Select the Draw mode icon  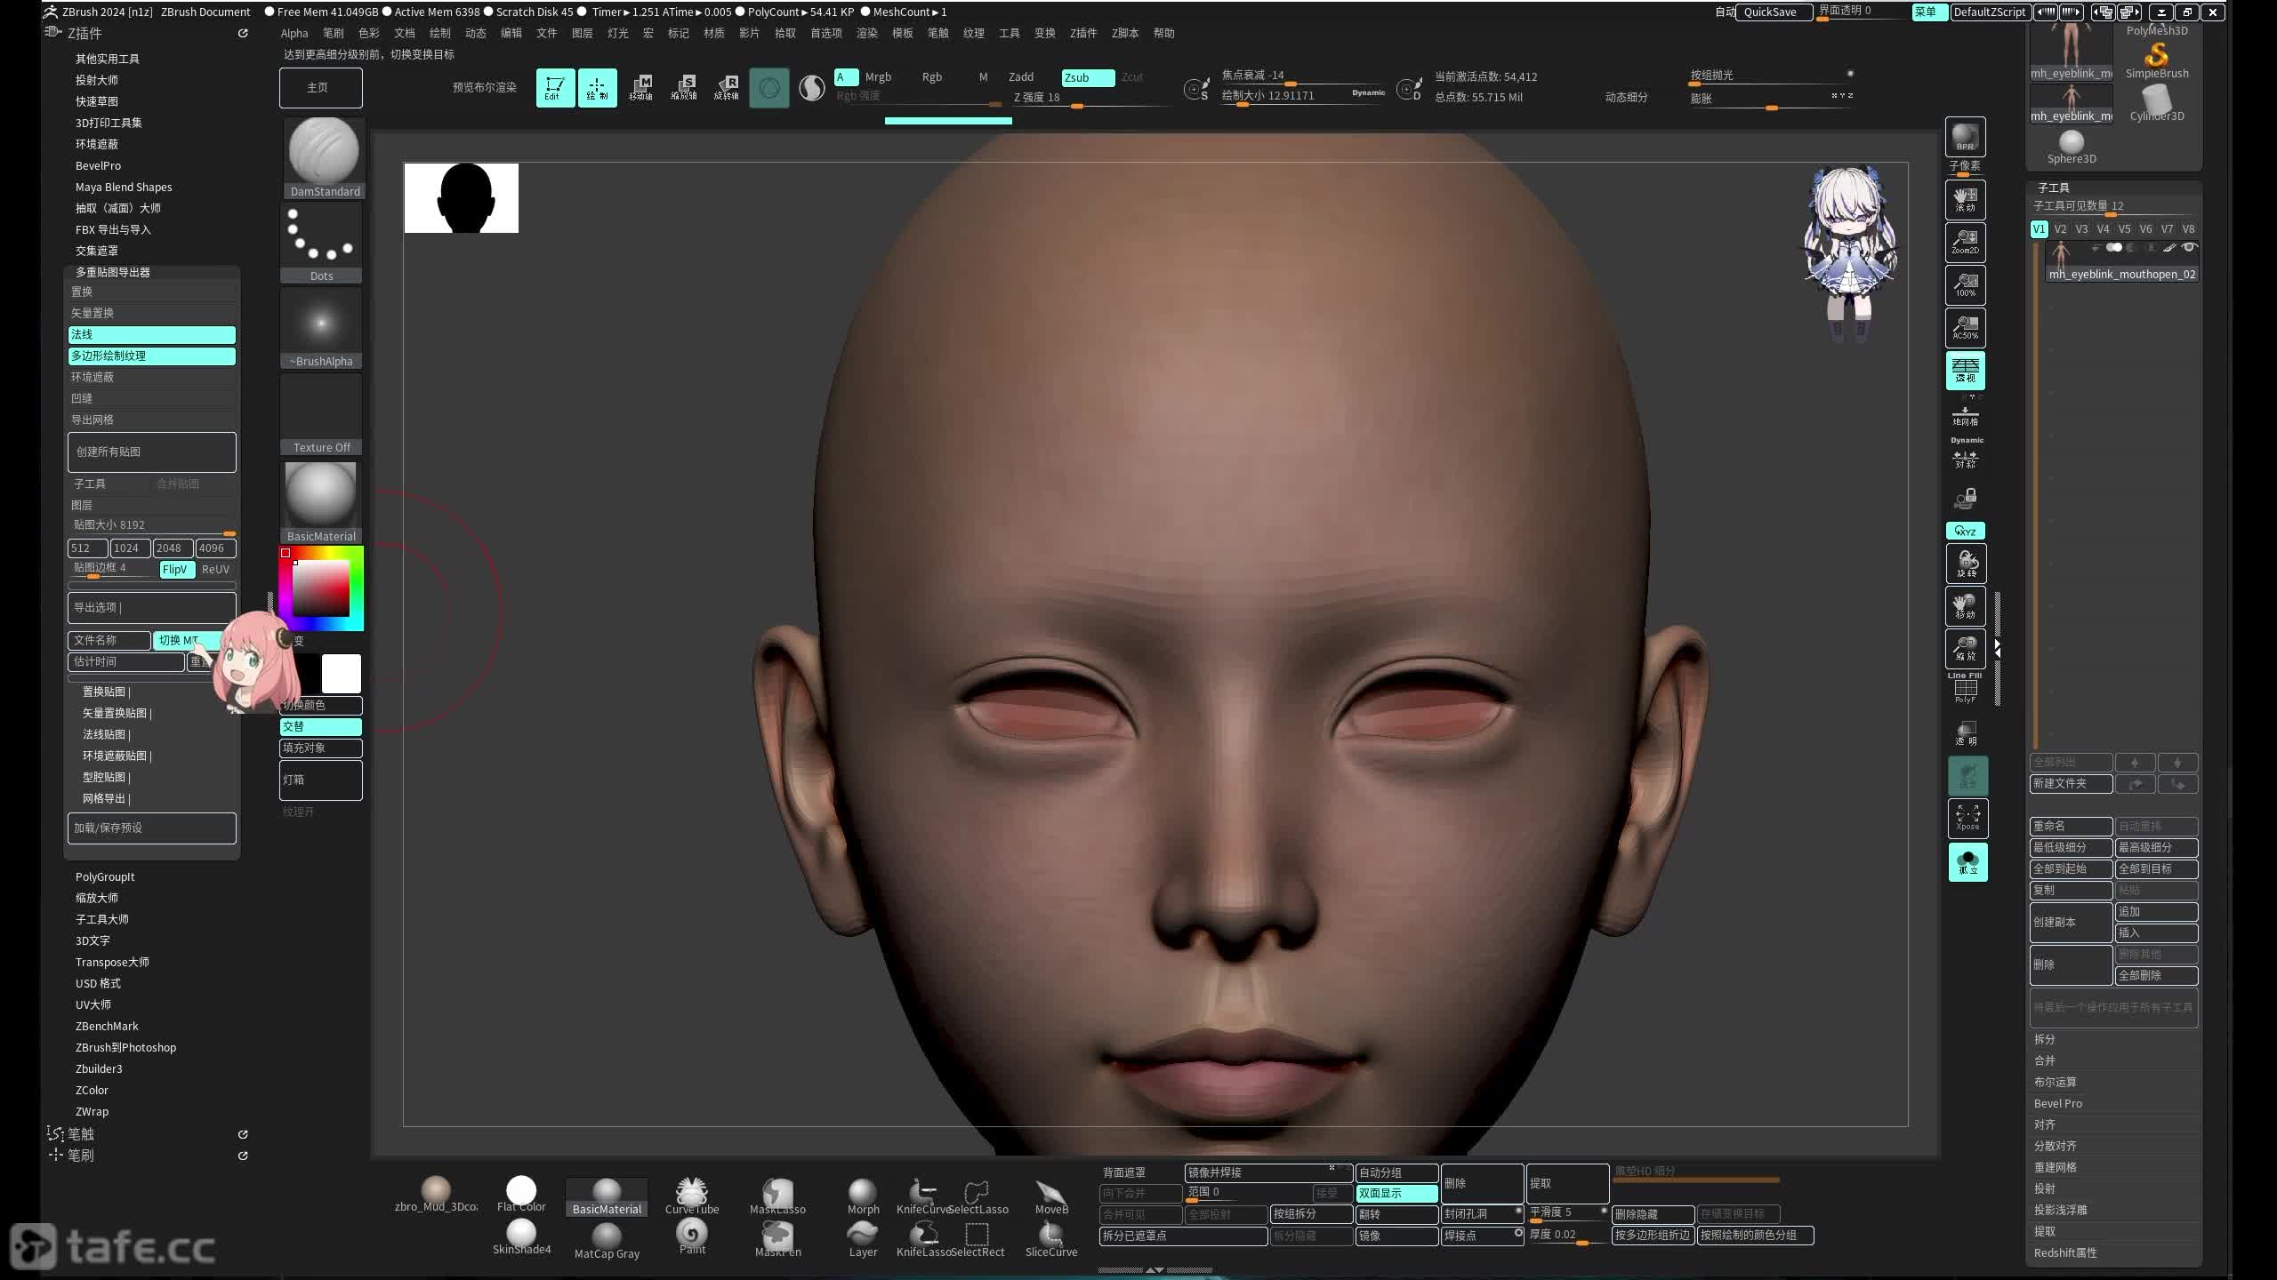click(598, 87)
